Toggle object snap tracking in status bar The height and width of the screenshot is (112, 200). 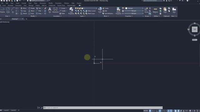coord(168,111)
